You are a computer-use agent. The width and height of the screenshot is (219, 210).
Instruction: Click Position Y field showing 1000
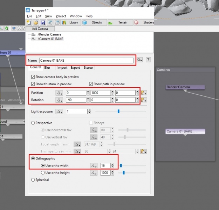click(x=101, y=93)
